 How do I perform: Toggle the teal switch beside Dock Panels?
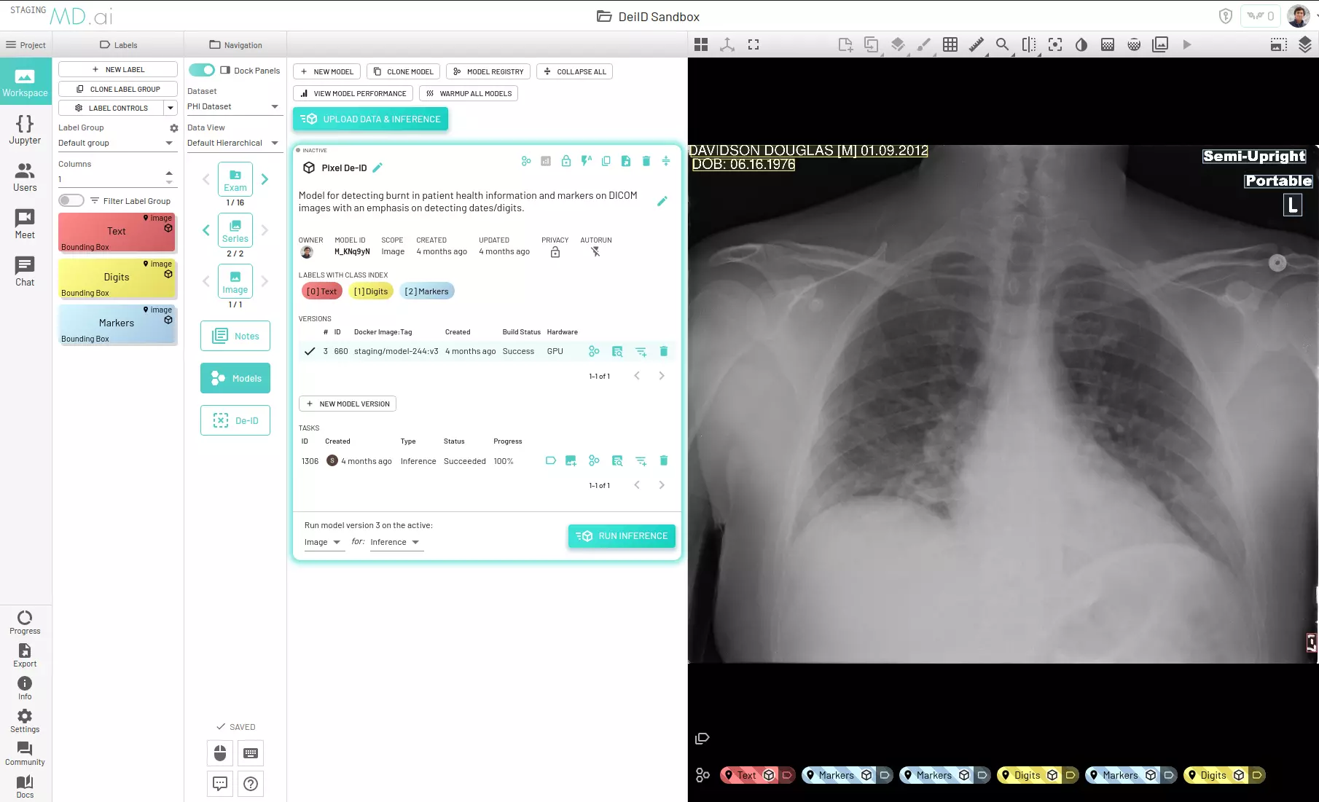pos(202,70)
